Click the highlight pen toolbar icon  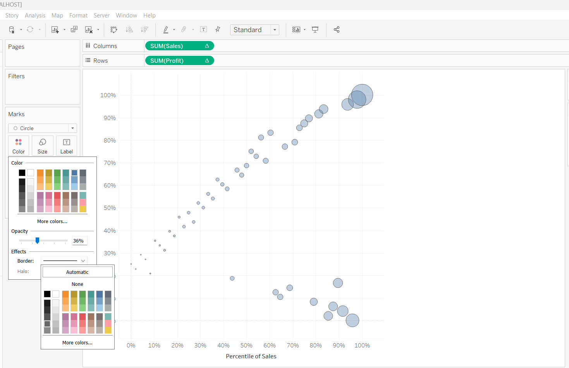click(x=166, y=30)
